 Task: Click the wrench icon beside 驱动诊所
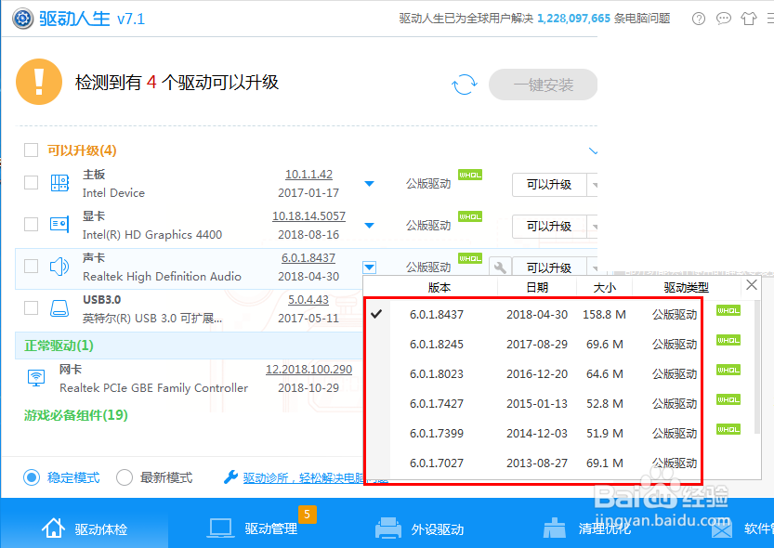coord(230,477)
